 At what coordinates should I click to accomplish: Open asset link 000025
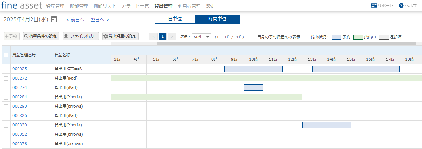click(x=19, y=69)
